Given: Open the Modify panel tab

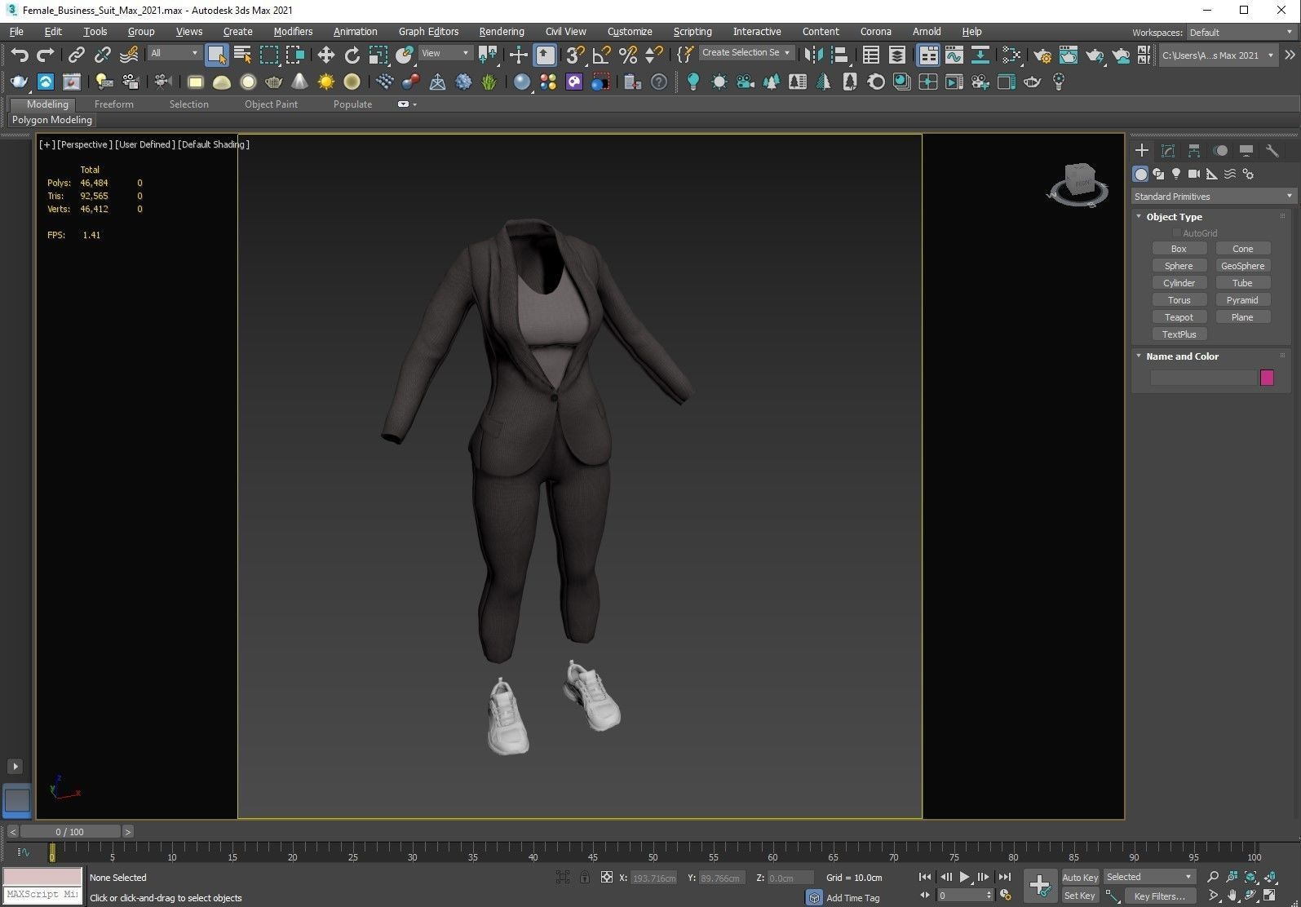Looking at the screenshot, I should [1168, 150].
